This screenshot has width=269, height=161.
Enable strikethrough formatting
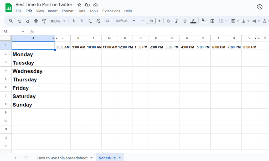click(185, 21)
